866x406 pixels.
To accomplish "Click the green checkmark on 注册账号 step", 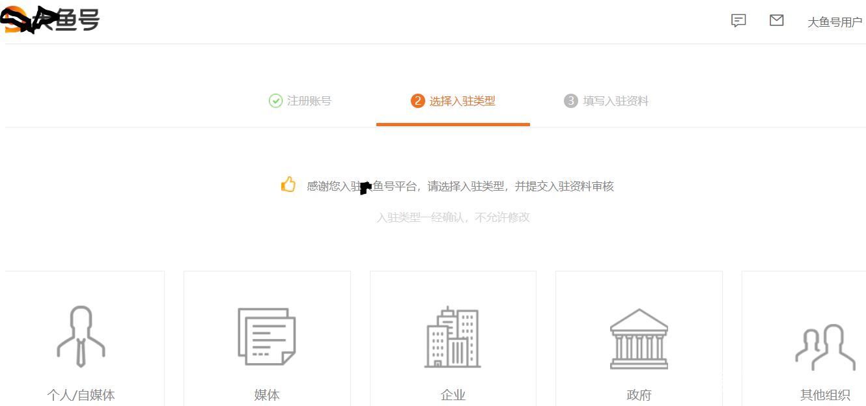I will [x=275, y=101].
